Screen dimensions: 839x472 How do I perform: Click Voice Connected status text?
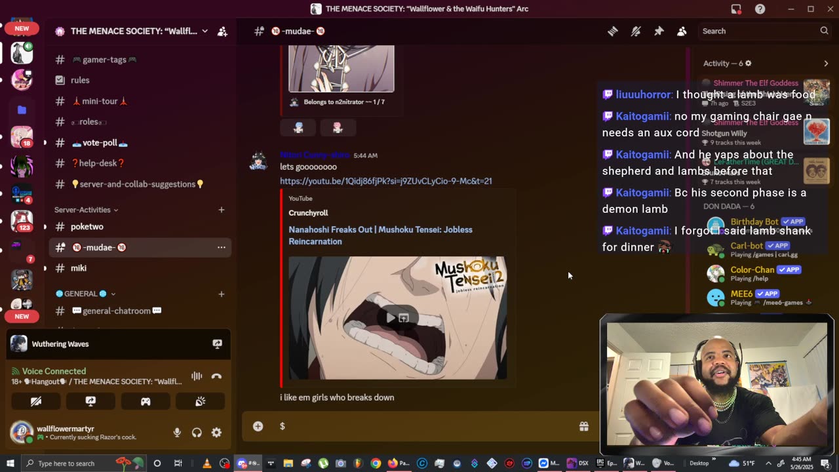tap(54, 371)
